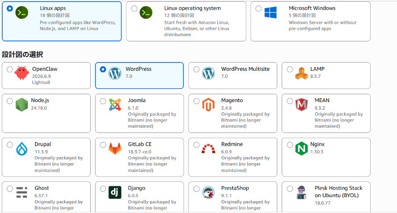
Task: Select the PrestaShop blueprint radio button
Action: [x=196, y=189]
